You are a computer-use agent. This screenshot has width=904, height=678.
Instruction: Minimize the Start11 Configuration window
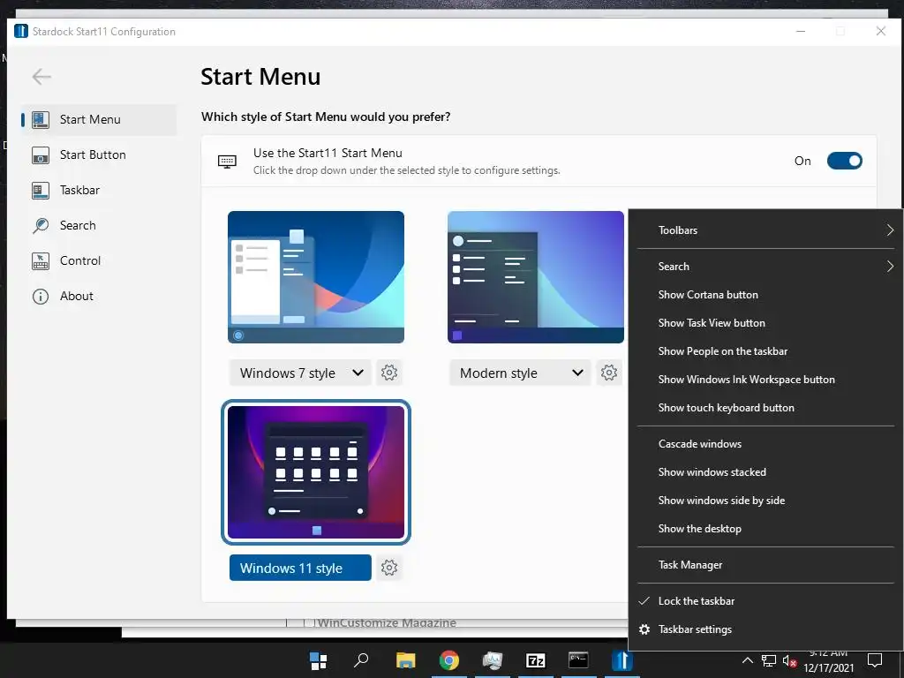point(801,31)
